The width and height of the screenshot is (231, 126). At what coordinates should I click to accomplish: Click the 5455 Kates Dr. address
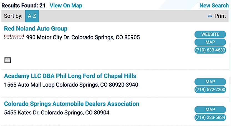(57, 113)
